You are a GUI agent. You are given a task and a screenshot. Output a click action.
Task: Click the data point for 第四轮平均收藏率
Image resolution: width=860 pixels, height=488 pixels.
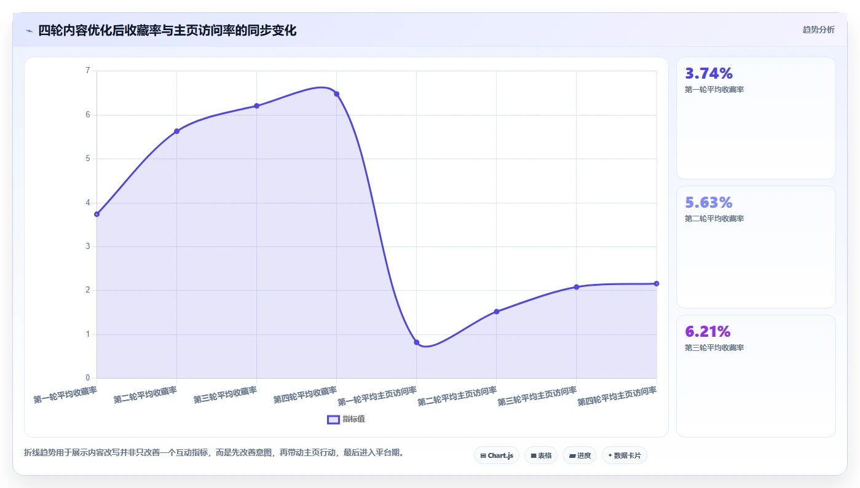coord(336,94)
